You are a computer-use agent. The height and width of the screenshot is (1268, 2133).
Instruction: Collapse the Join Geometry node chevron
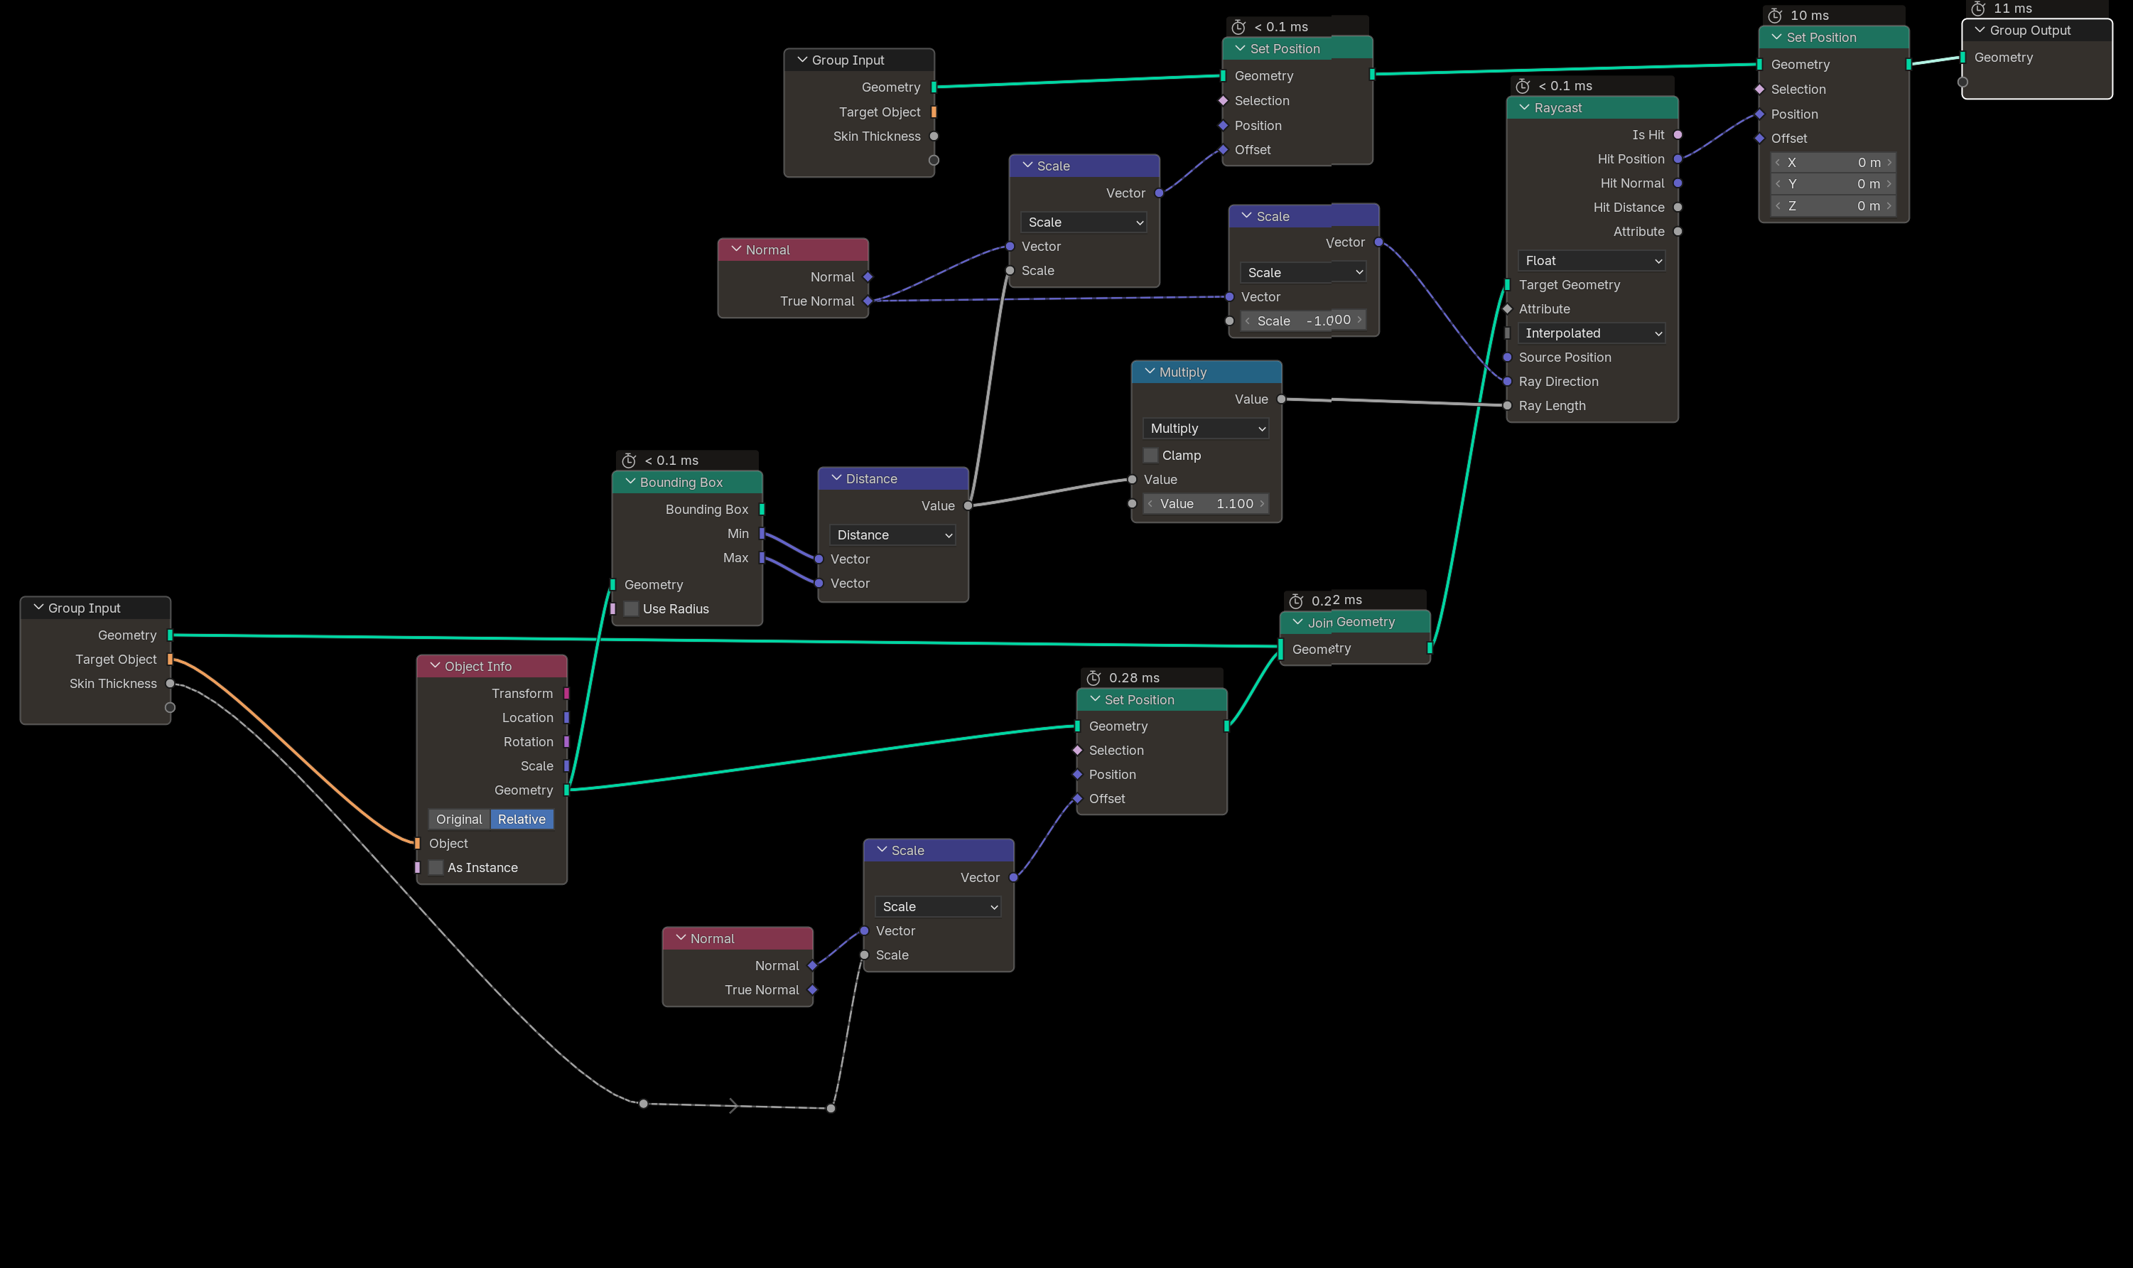[1298, 622]
